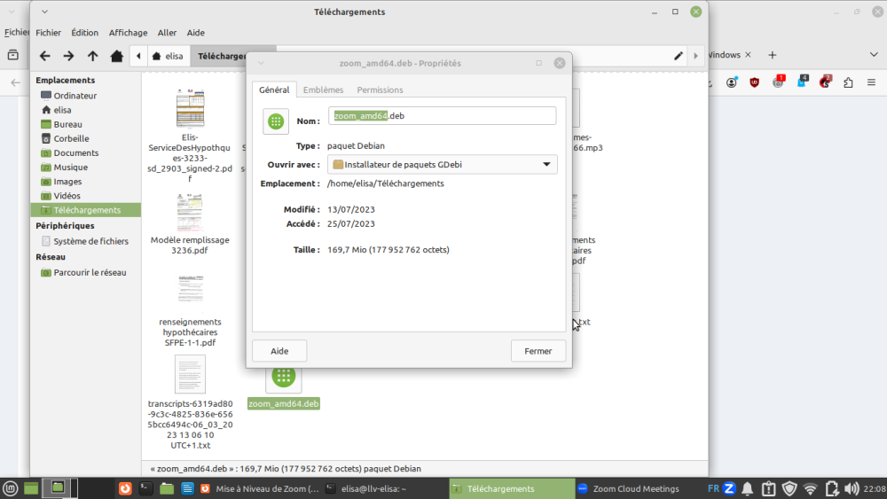
Task: Switch to Mise à Niveau de Zoom window
Action: (x=261, y=489)
